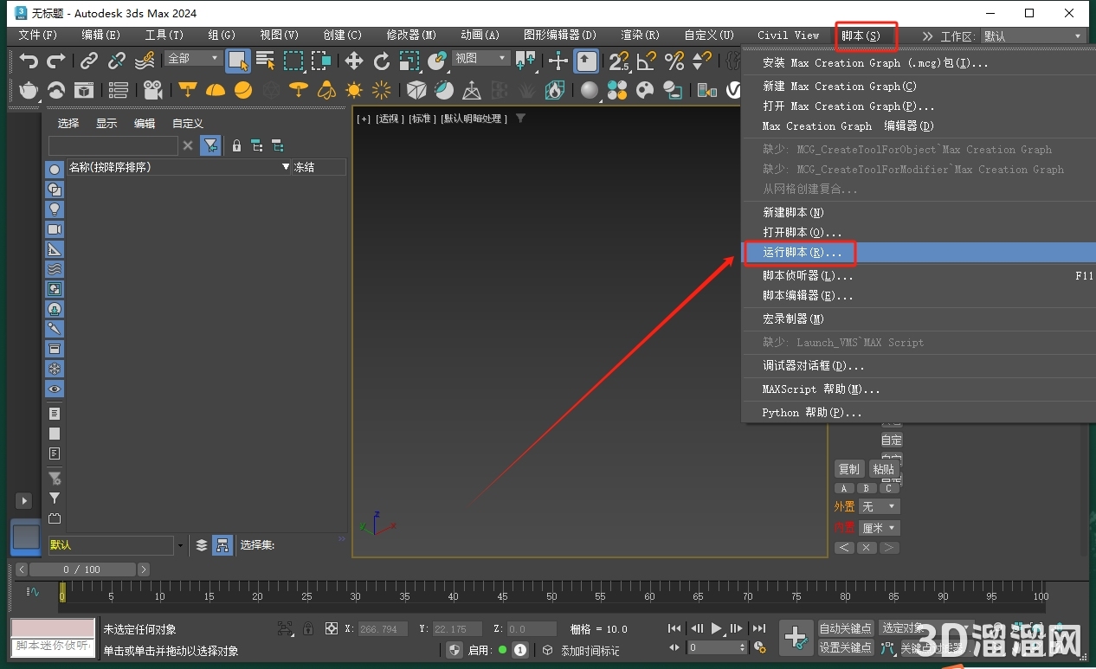Undo the last action
This screenshot has width=1096, height=669.
pyautogui.click(x=29, y=61)
